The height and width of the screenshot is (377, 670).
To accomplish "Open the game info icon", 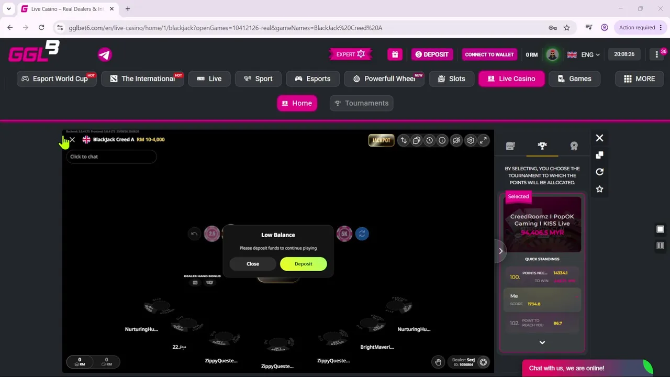I will coord(442,140).
